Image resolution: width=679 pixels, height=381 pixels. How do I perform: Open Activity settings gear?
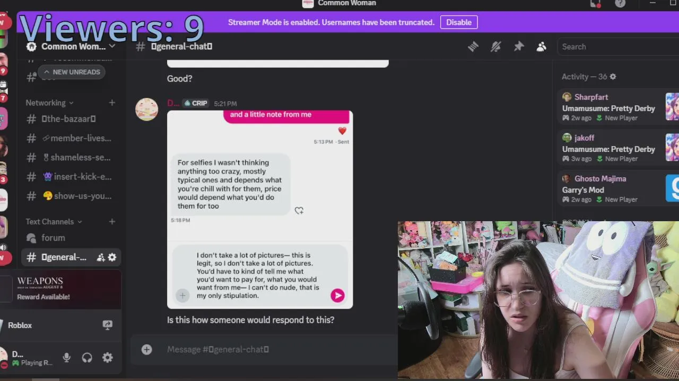613,77
